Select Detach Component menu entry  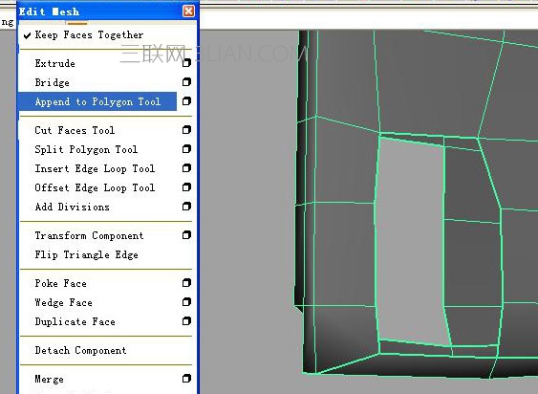coord(80,350)
